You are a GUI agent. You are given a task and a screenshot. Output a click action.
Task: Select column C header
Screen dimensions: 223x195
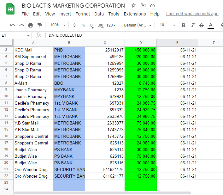(x=105, y=43)
